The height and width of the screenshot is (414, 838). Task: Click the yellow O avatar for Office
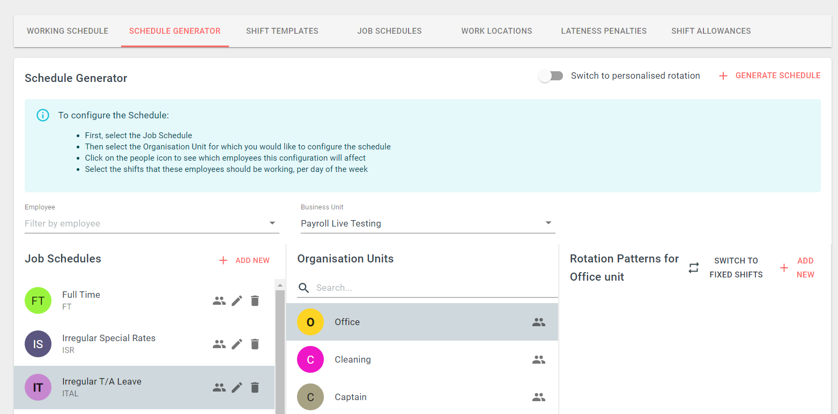pyautogui.click(x=310, y=322)
